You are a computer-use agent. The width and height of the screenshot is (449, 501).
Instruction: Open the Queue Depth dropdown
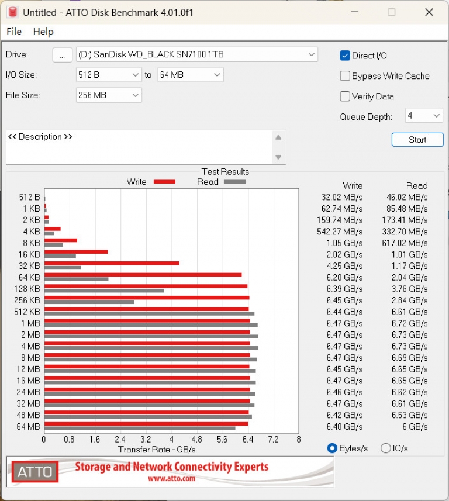point(423,116)
